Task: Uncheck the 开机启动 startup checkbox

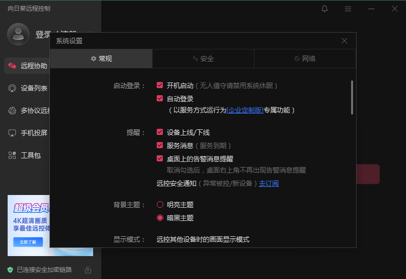Action: click(160, 86)
